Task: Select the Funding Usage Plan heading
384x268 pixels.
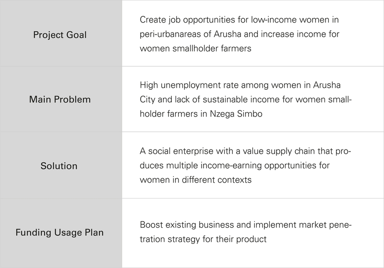Action: [x=60, y=233]
